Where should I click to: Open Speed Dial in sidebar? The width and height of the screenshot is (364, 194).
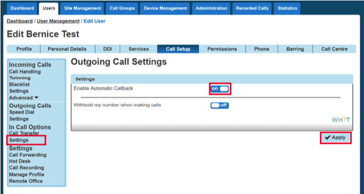[x=22, y=112]
